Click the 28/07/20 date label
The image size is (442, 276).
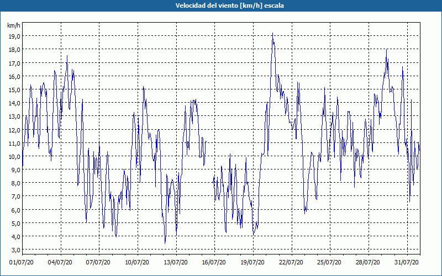(x=368, y=263)
